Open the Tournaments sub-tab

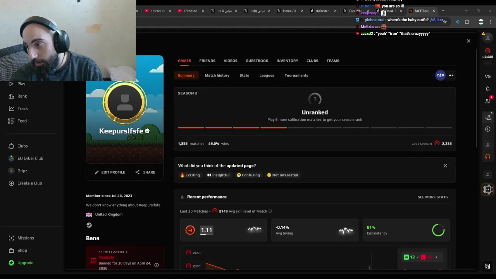[296, 76]
